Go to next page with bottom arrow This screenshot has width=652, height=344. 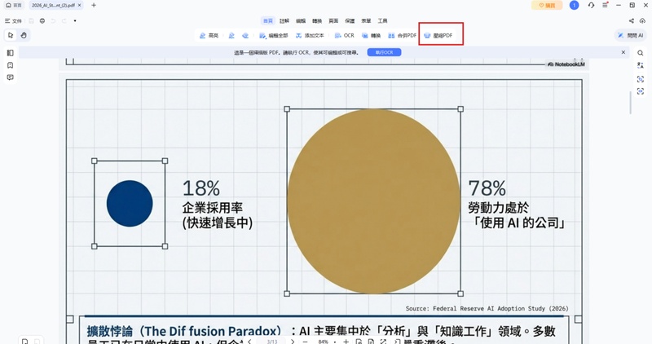[293, 342]
